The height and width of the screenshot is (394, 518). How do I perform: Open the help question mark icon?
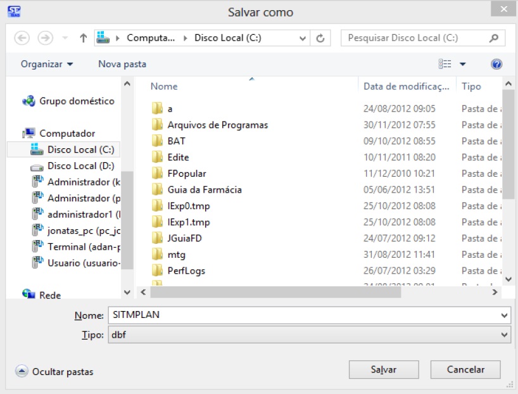(496, 64)
